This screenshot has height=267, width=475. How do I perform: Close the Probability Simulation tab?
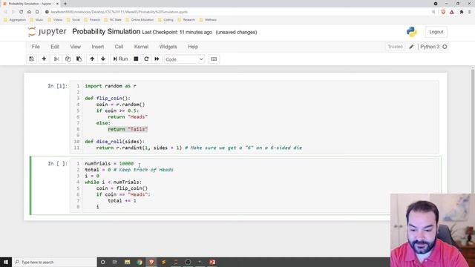[x=57, y=4]
